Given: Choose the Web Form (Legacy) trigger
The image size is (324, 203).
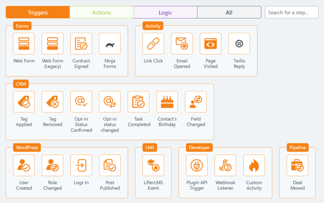Looking at the screenshot, I should coord(53,44).
